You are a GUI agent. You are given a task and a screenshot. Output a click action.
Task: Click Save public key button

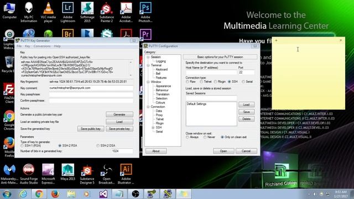91,129
